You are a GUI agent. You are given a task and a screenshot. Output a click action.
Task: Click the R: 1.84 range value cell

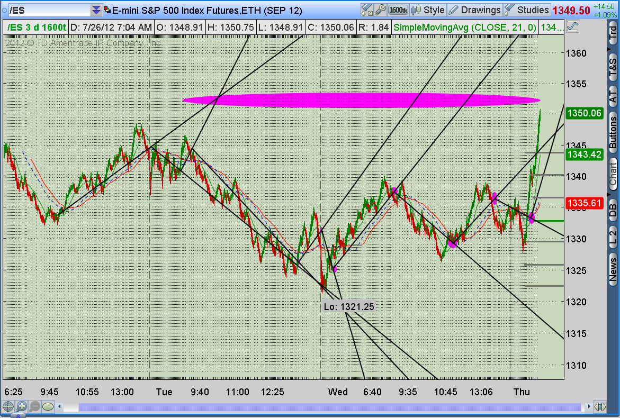coord(374,28)
